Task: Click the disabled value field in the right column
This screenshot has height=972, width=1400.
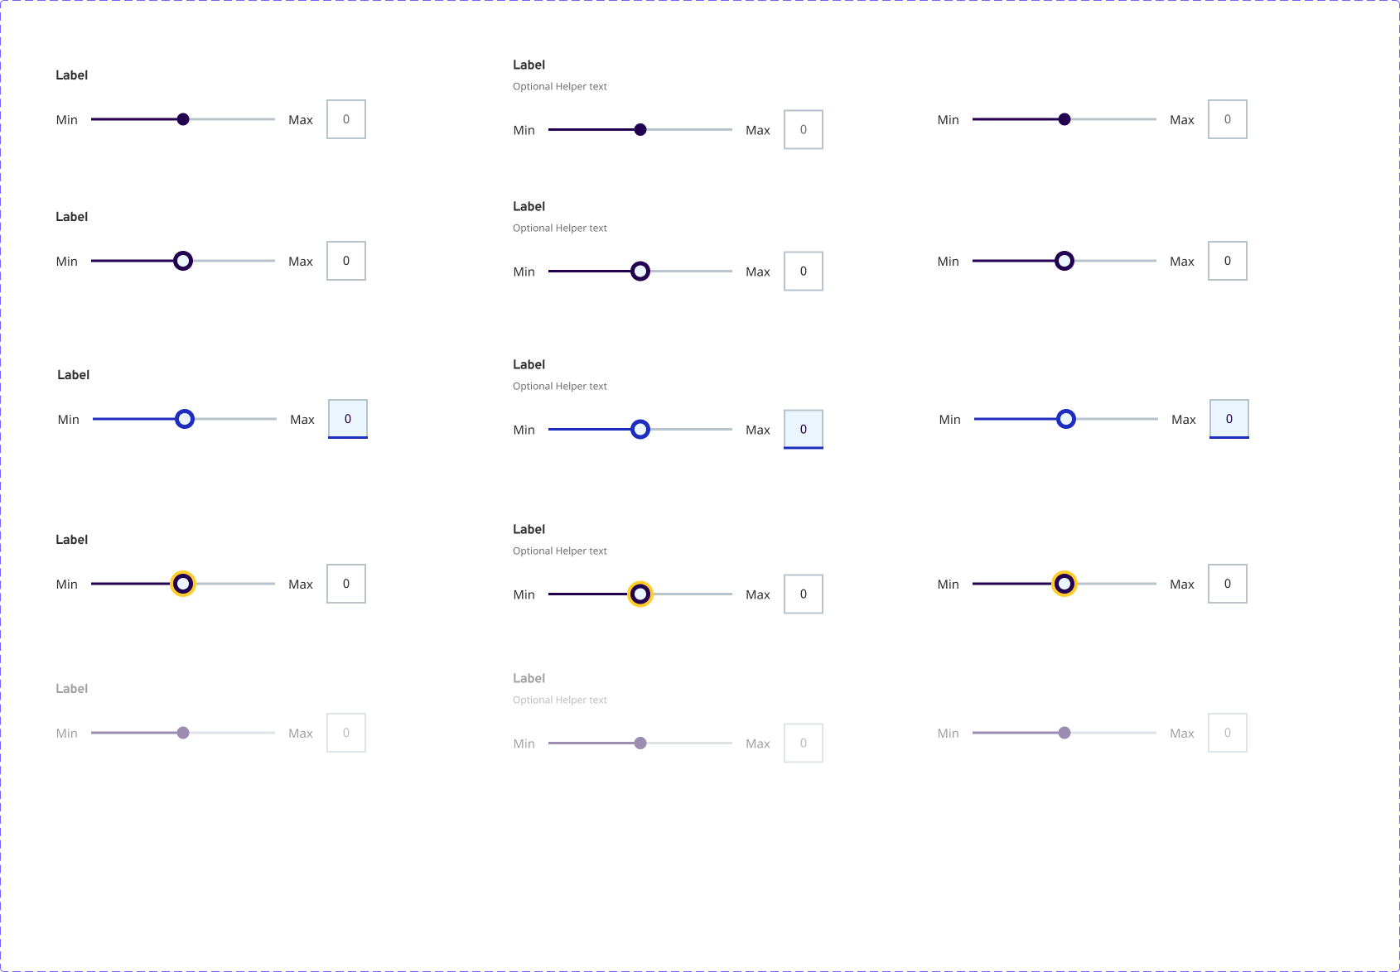Action: 1227,733
